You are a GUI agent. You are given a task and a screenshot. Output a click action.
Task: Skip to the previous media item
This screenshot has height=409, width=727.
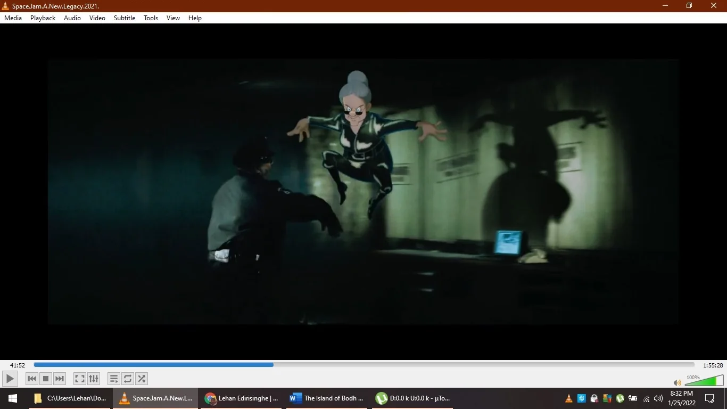click(x=32, y=379)
